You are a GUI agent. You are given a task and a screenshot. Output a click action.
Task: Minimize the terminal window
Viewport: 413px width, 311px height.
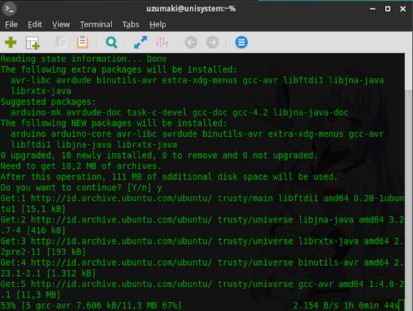[x=372, y=9]
